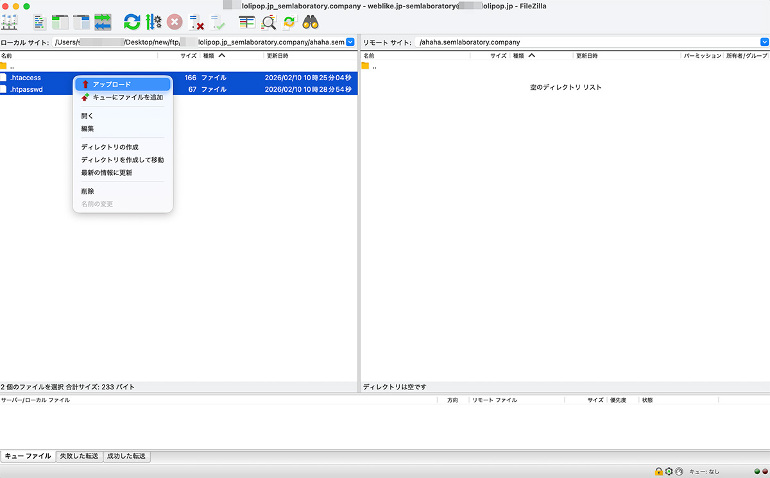Click the padlock encryption status icon
The height and width of the screenshot is (478, 770).
658,472
